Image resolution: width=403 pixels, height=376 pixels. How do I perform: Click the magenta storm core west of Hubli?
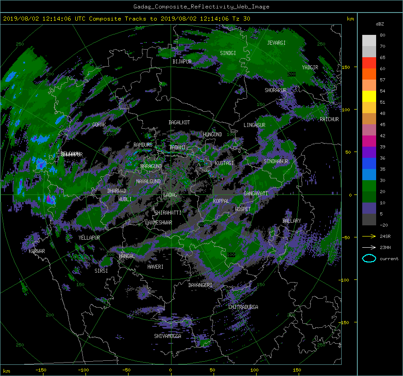click(x=49, y=199)
